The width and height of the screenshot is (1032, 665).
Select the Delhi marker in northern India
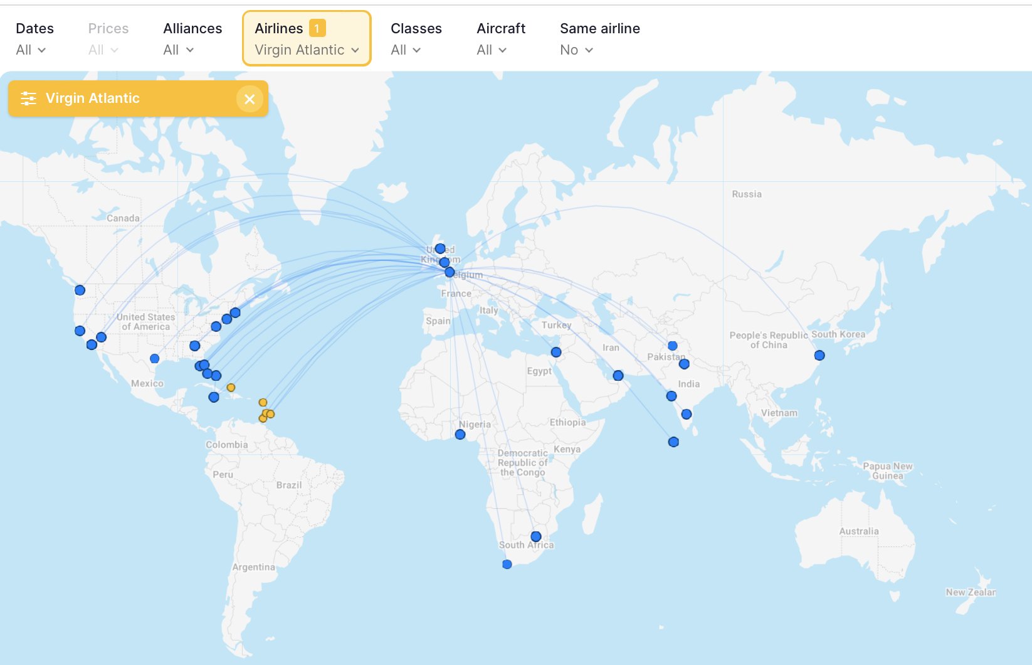click(684, 364)
